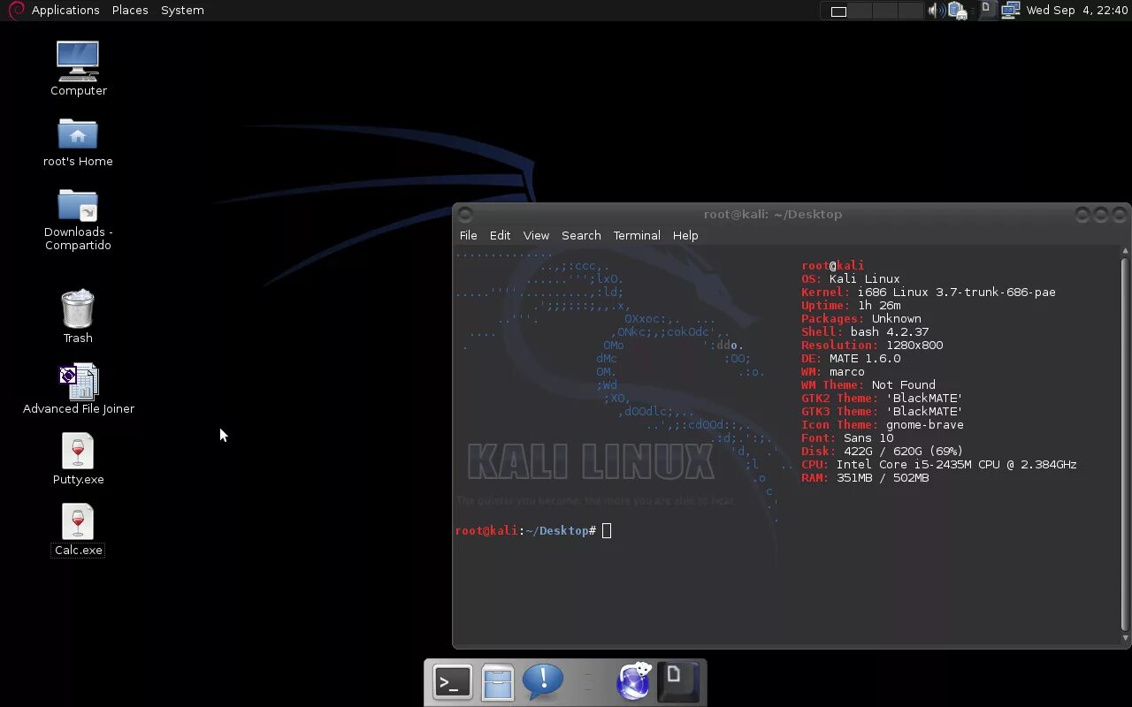Click the 'Icon Theme: gnome-brave' line
This screenshot has height=707, width=1132.
click(883, 424)
